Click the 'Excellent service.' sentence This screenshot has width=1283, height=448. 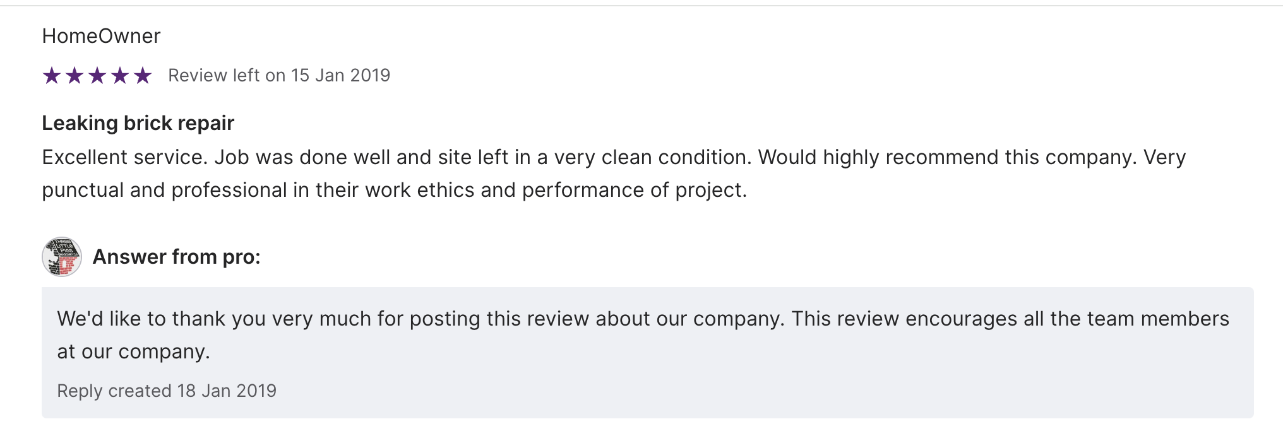tap(124, 157)
